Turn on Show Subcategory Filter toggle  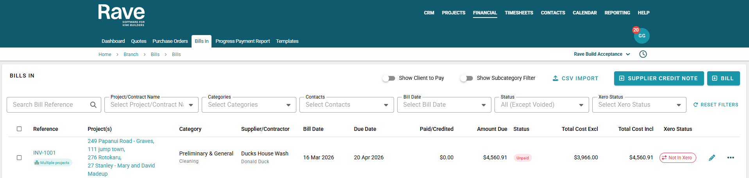coord(466,78)
